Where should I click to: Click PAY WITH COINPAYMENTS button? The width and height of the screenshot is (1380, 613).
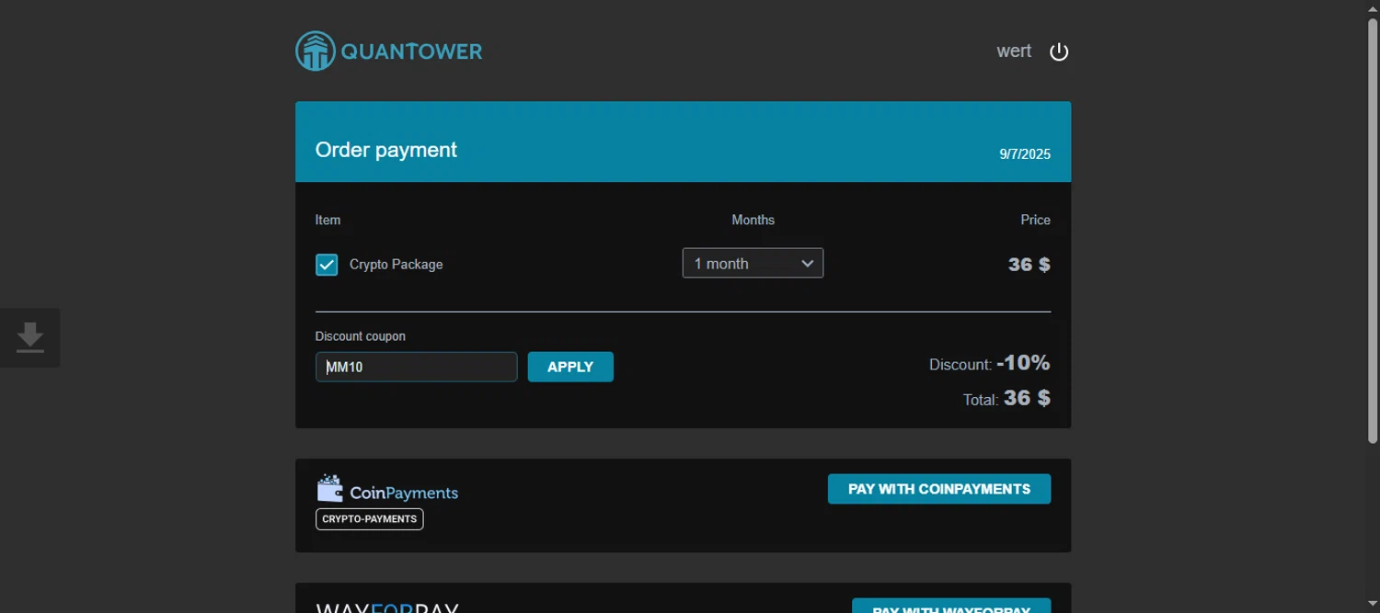(939, 489)
